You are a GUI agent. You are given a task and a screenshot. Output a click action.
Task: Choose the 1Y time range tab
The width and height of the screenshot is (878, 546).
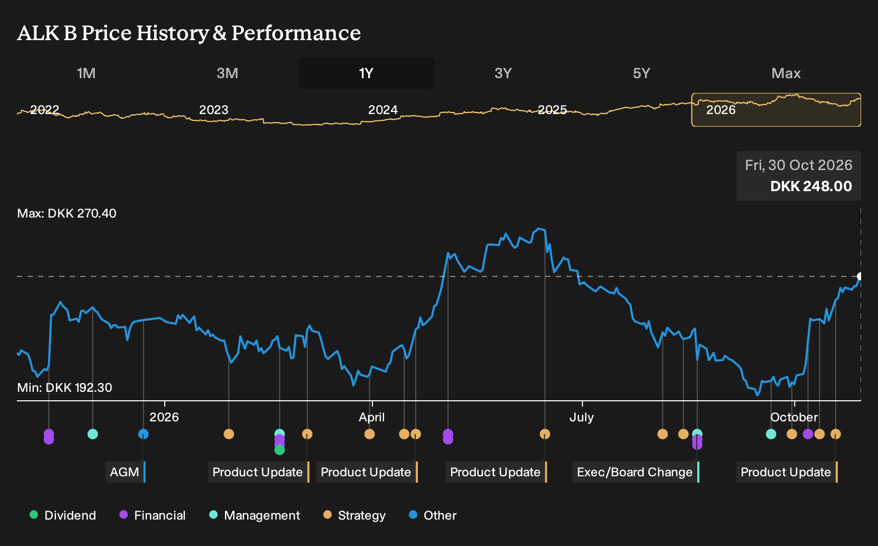366,73
